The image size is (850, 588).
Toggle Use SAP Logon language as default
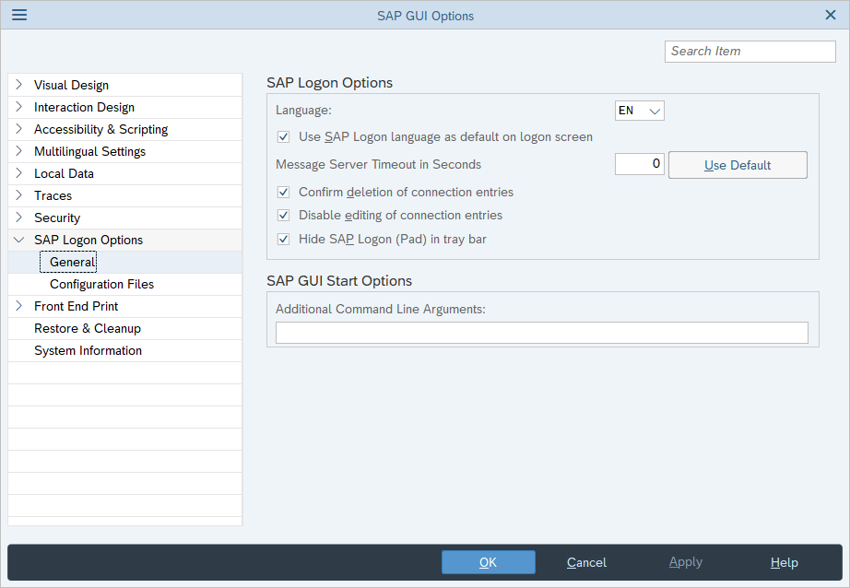[x=284, y=137]
